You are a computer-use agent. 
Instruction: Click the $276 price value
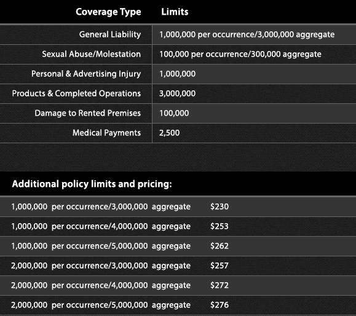point(220,305)
